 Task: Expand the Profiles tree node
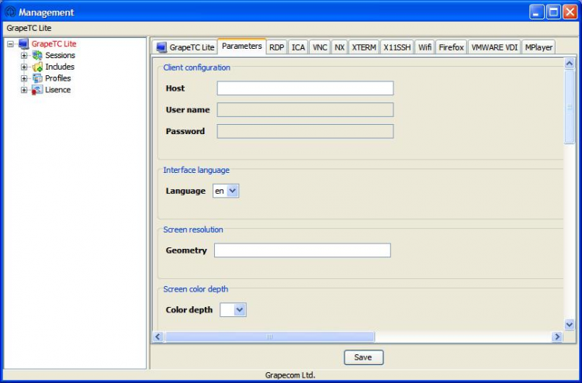24,78
